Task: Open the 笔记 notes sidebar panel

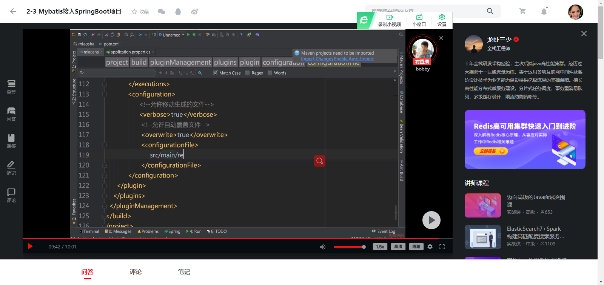Action: (11, 169)
